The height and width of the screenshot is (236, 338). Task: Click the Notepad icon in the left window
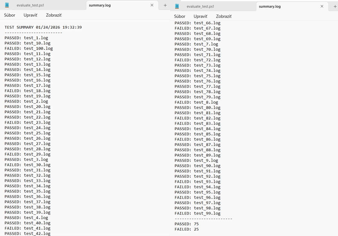click(7, 5)
